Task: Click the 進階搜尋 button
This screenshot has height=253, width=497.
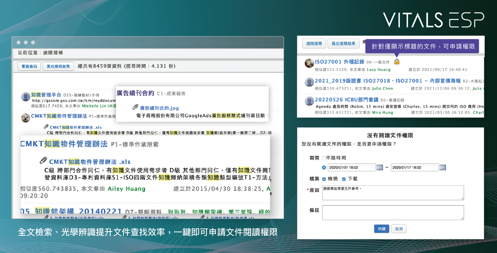Action: pos(314,43)
